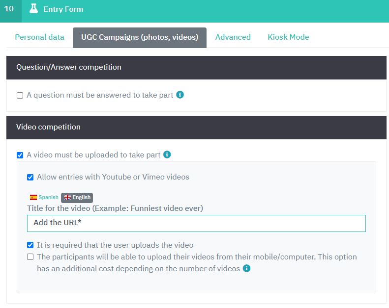389x308 pixels.
Task: Collapse the Question/Answer competition section header
Action: [x=196, y=67]
